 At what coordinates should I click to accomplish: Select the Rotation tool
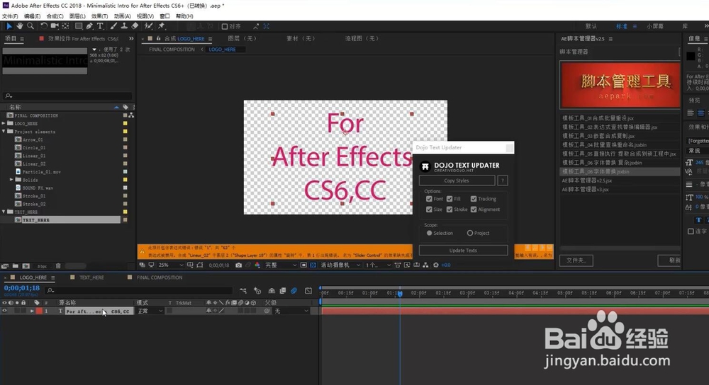click(44, 26)
